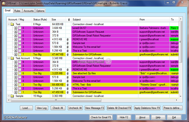Click the message icon for Test message 8
This screenshot has width=189, height=122.
tap(16, 28)
